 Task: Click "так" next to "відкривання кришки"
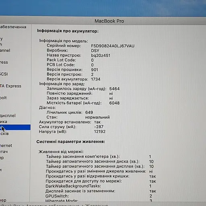pyautogui.click(x=152, y=176)
